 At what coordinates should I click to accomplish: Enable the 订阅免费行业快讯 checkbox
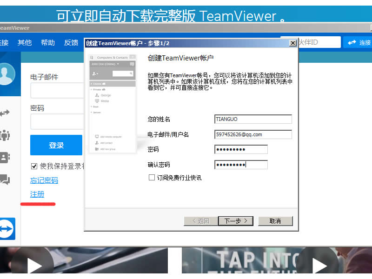tap(151, 177)
